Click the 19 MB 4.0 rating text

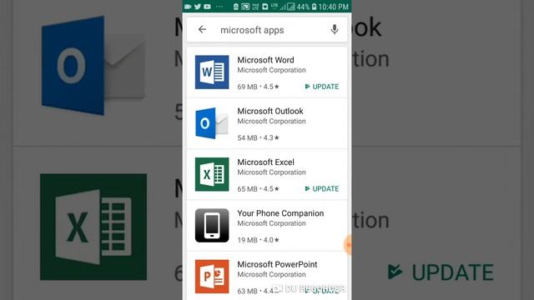point(258,240)
